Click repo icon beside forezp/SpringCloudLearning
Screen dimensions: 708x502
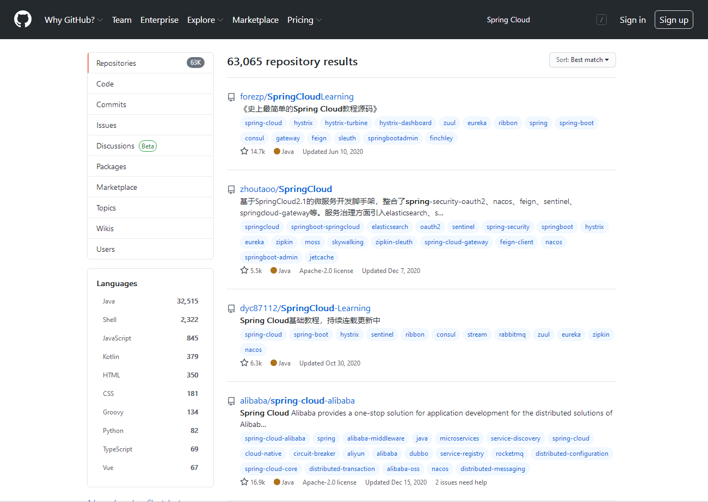(x=231, y=97)
